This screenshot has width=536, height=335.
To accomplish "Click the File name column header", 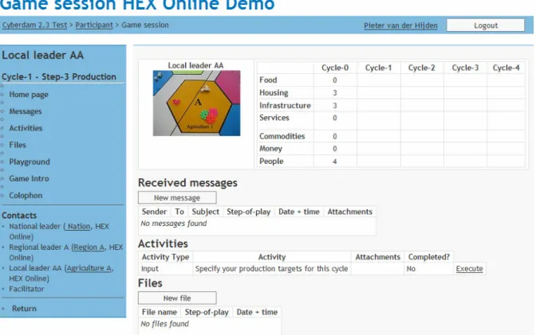I will [x=160, y=312].
